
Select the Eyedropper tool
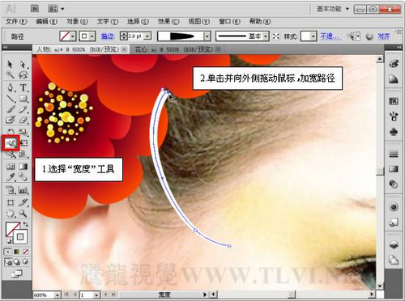pyautogui.click(x=10, y=177)
